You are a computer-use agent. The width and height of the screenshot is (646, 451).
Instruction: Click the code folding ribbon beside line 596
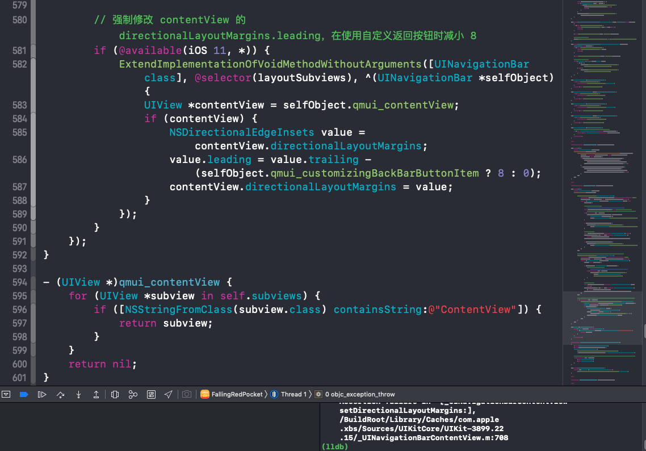33,310
